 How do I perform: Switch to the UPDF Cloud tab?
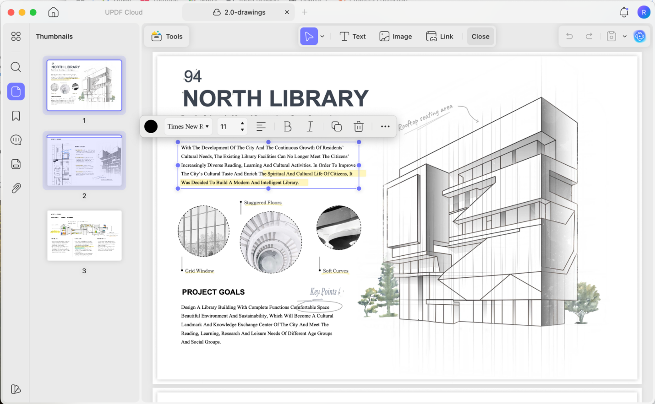124,12
